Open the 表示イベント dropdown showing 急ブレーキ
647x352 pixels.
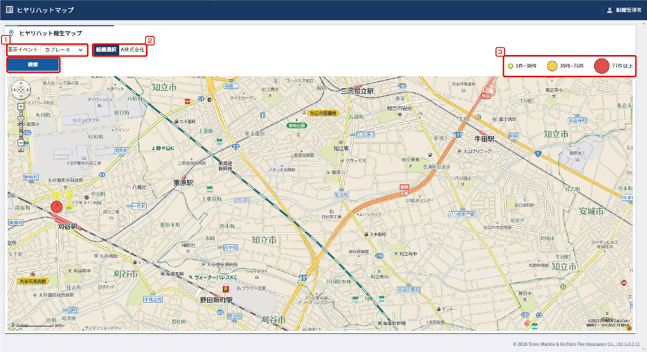[63, 50]
